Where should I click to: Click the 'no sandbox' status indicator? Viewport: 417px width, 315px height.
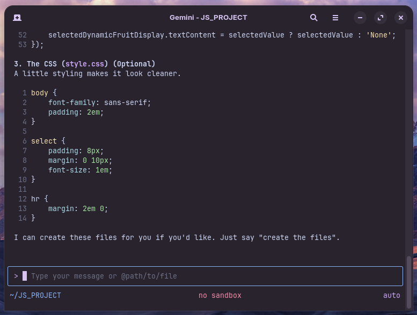point(220,296)
